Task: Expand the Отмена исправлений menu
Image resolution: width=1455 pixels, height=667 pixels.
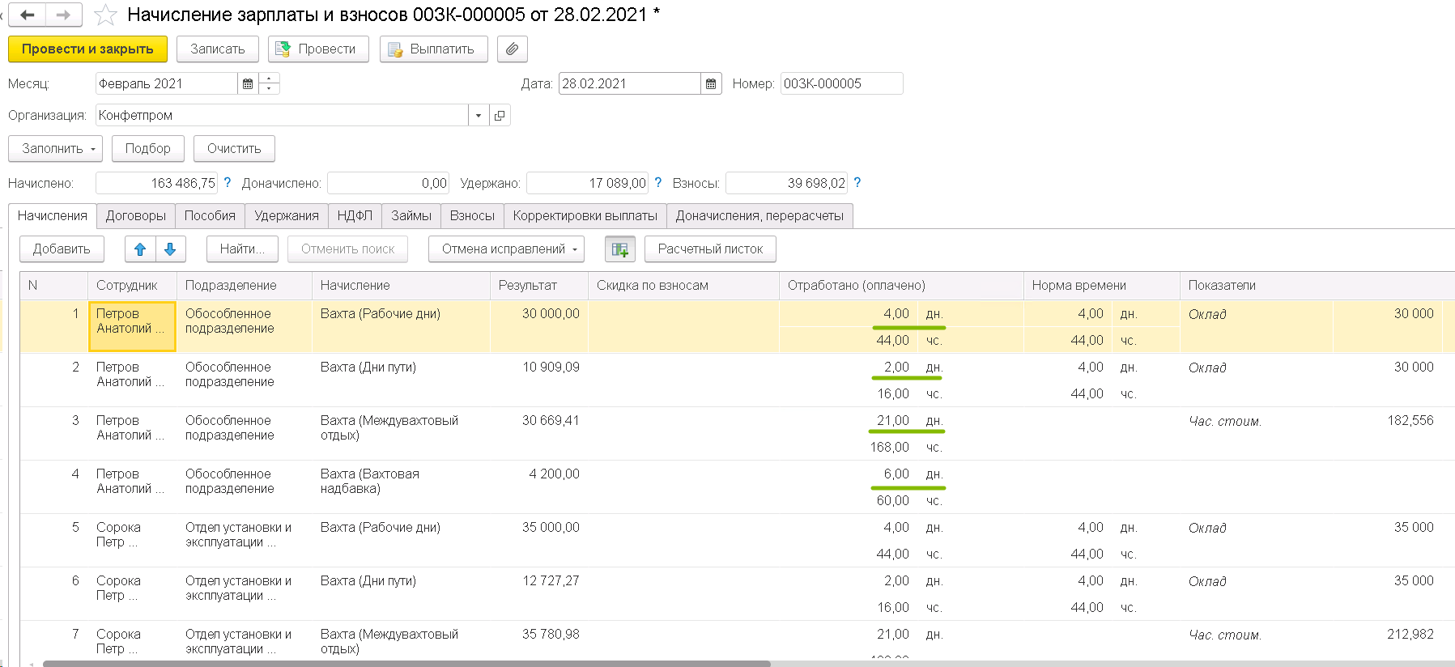Action: [x=505, y=249]
